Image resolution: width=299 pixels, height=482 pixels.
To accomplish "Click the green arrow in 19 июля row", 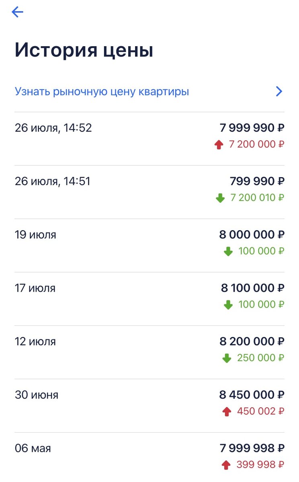I will pos(228,251).
